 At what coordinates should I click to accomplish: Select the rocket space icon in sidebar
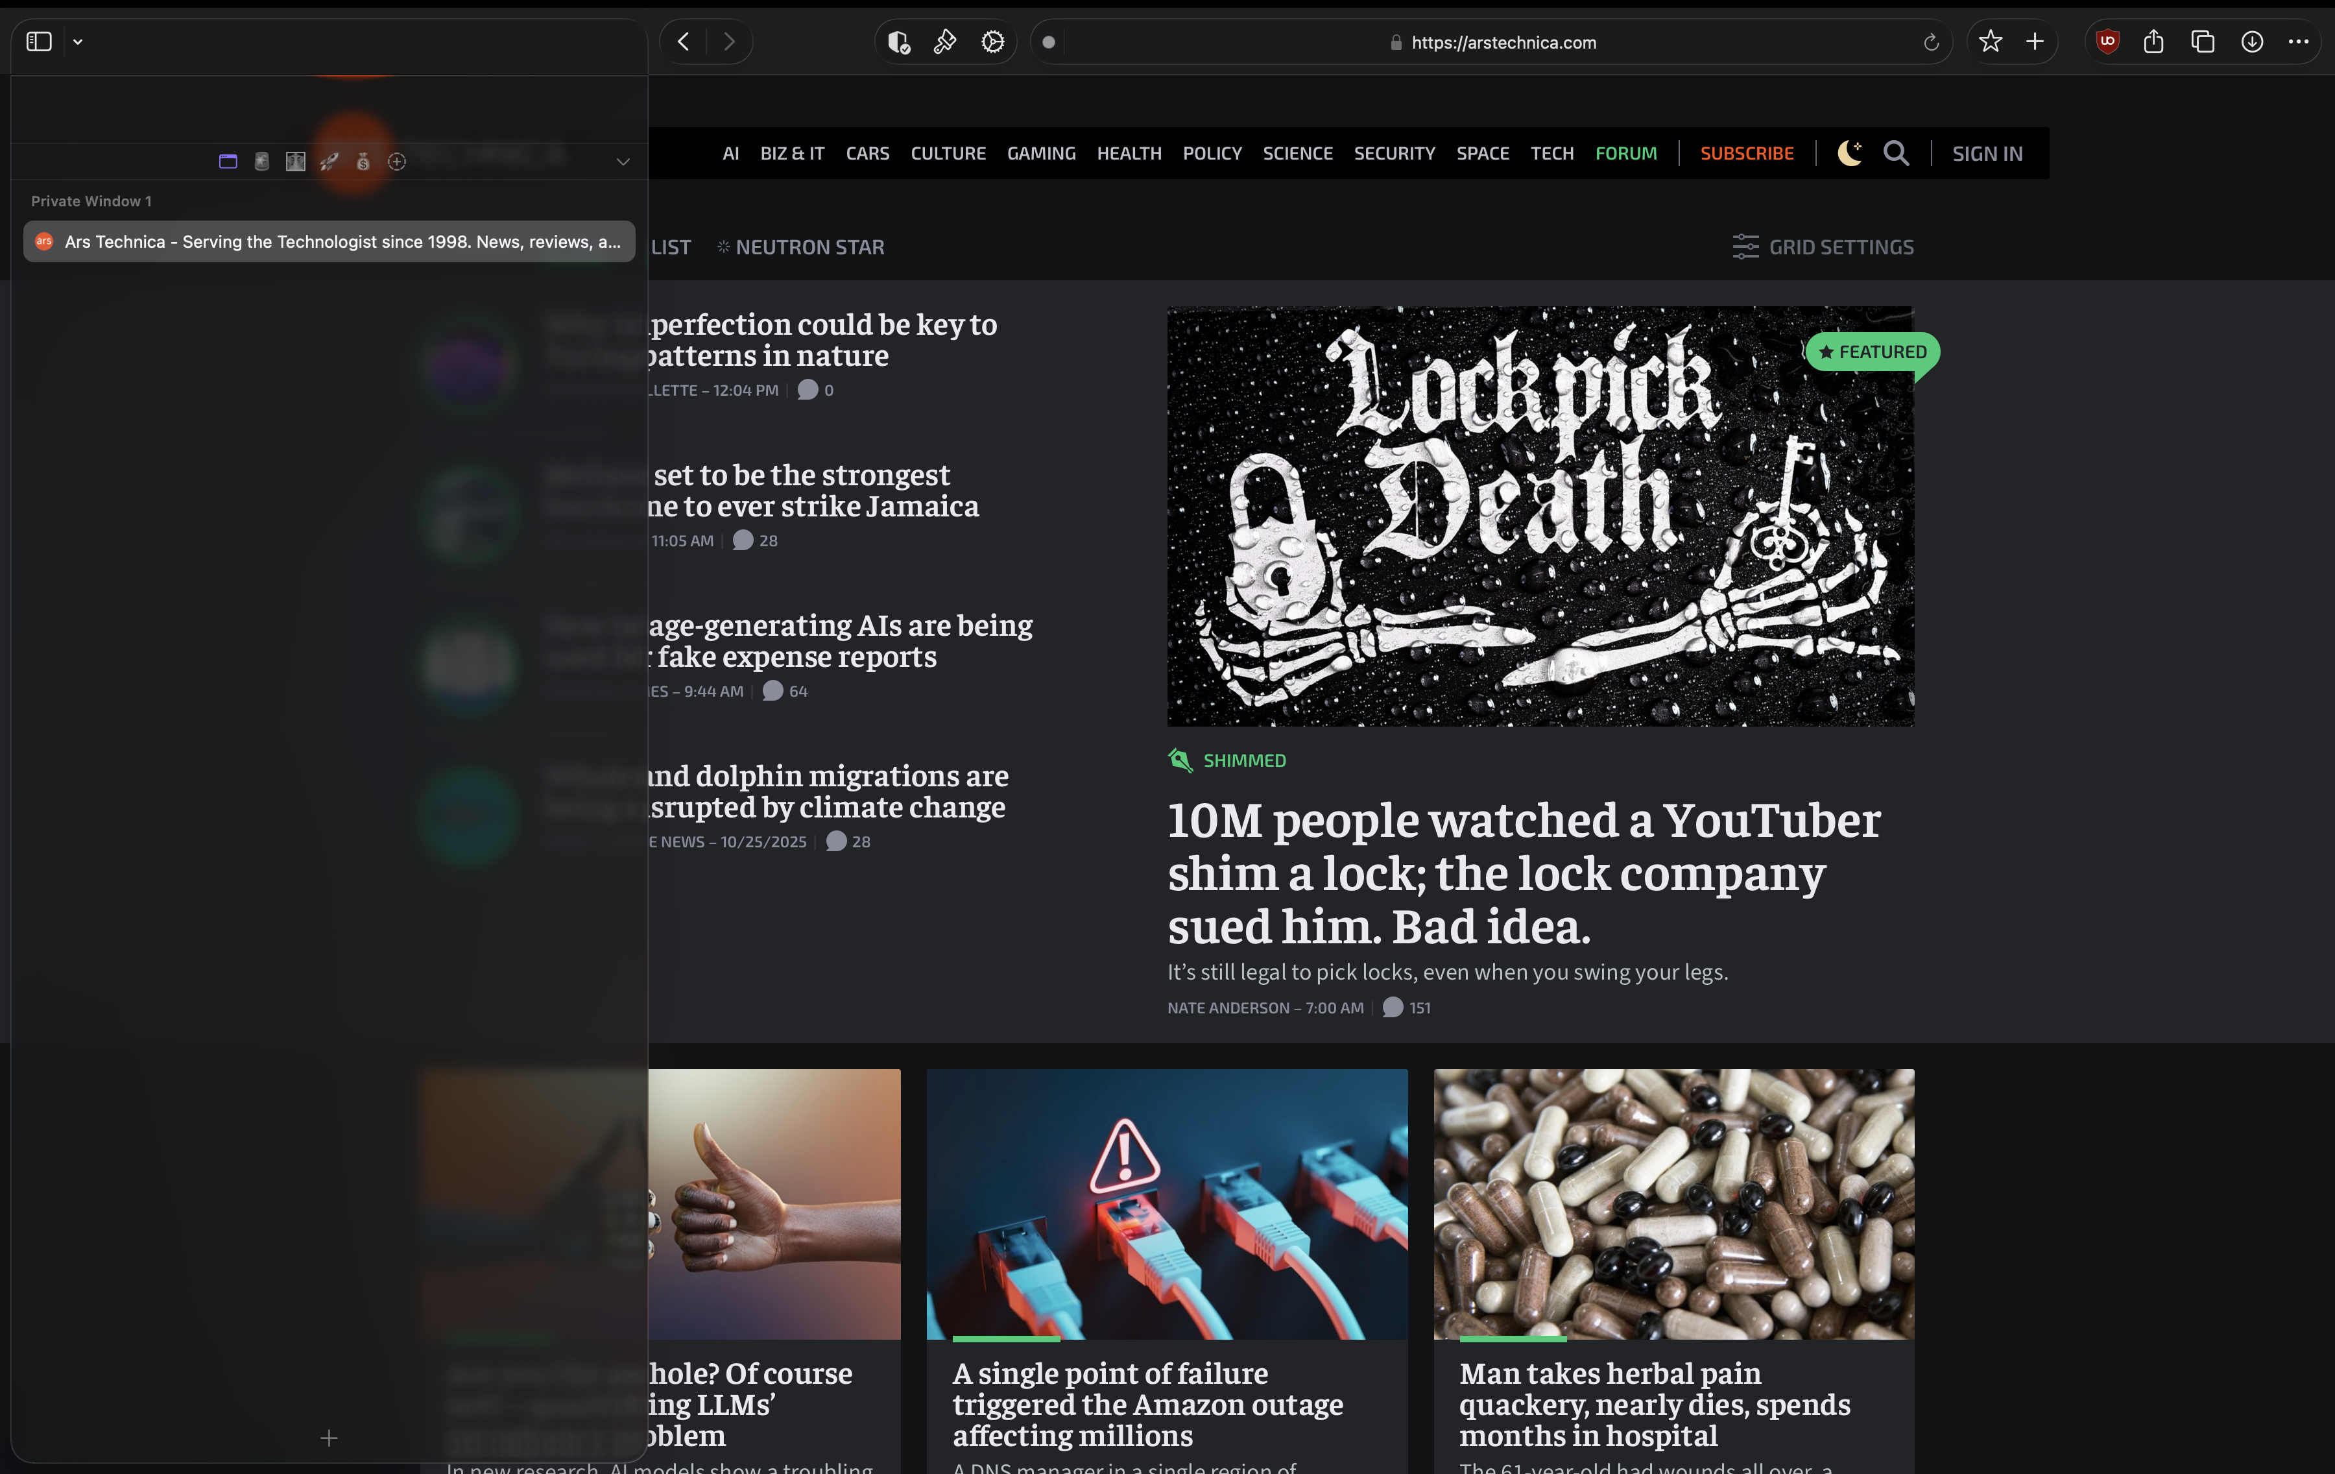tap(329, 162)
